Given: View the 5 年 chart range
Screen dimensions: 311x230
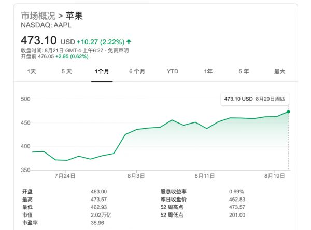Looking at the screenshot, I should [244, 71].
